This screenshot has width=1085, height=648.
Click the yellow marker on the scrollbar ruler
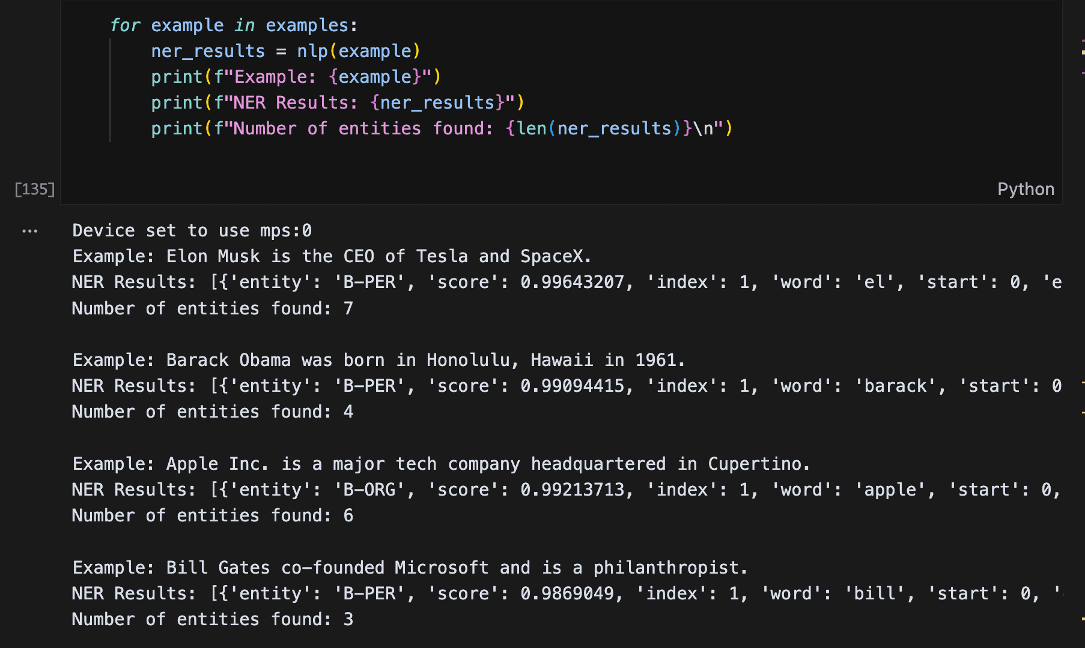pyautogui.click(x=1083, y=52)
